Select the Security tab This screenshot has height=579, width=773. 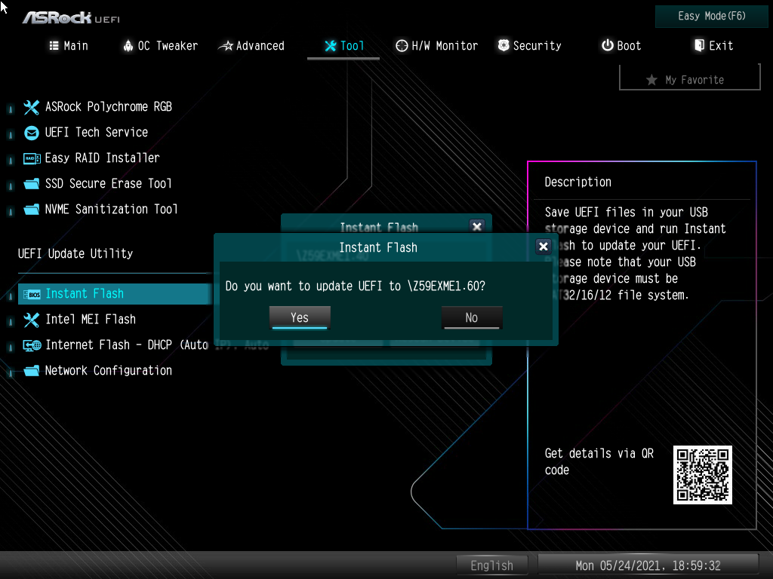point(529,46)
